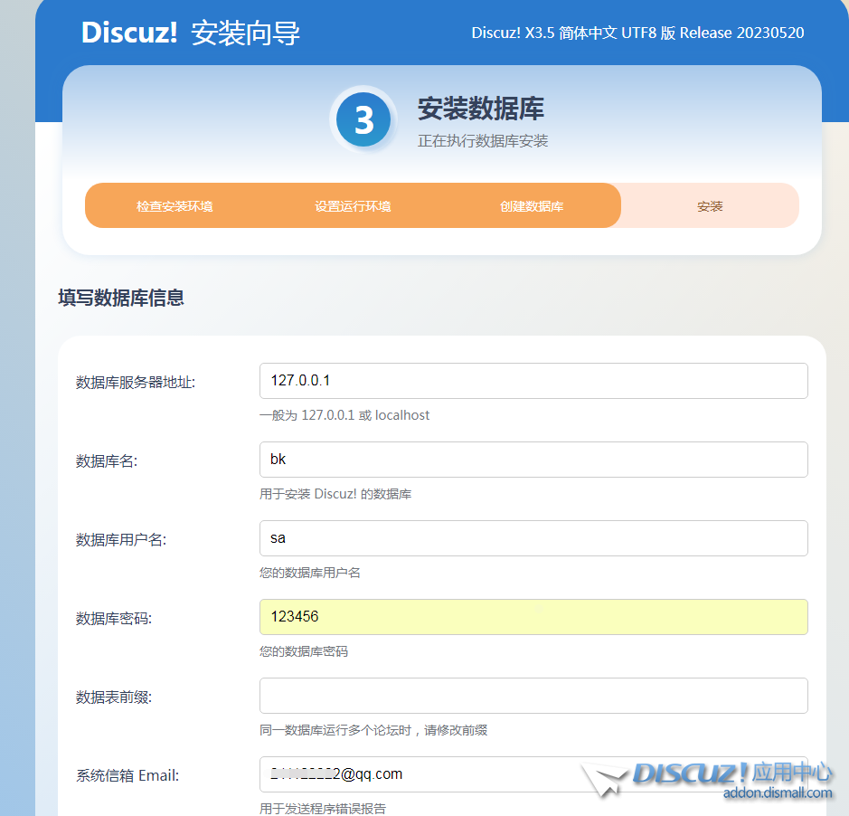
Task: Click the database server address field 127.0.0.1
Action: point(533,381)
